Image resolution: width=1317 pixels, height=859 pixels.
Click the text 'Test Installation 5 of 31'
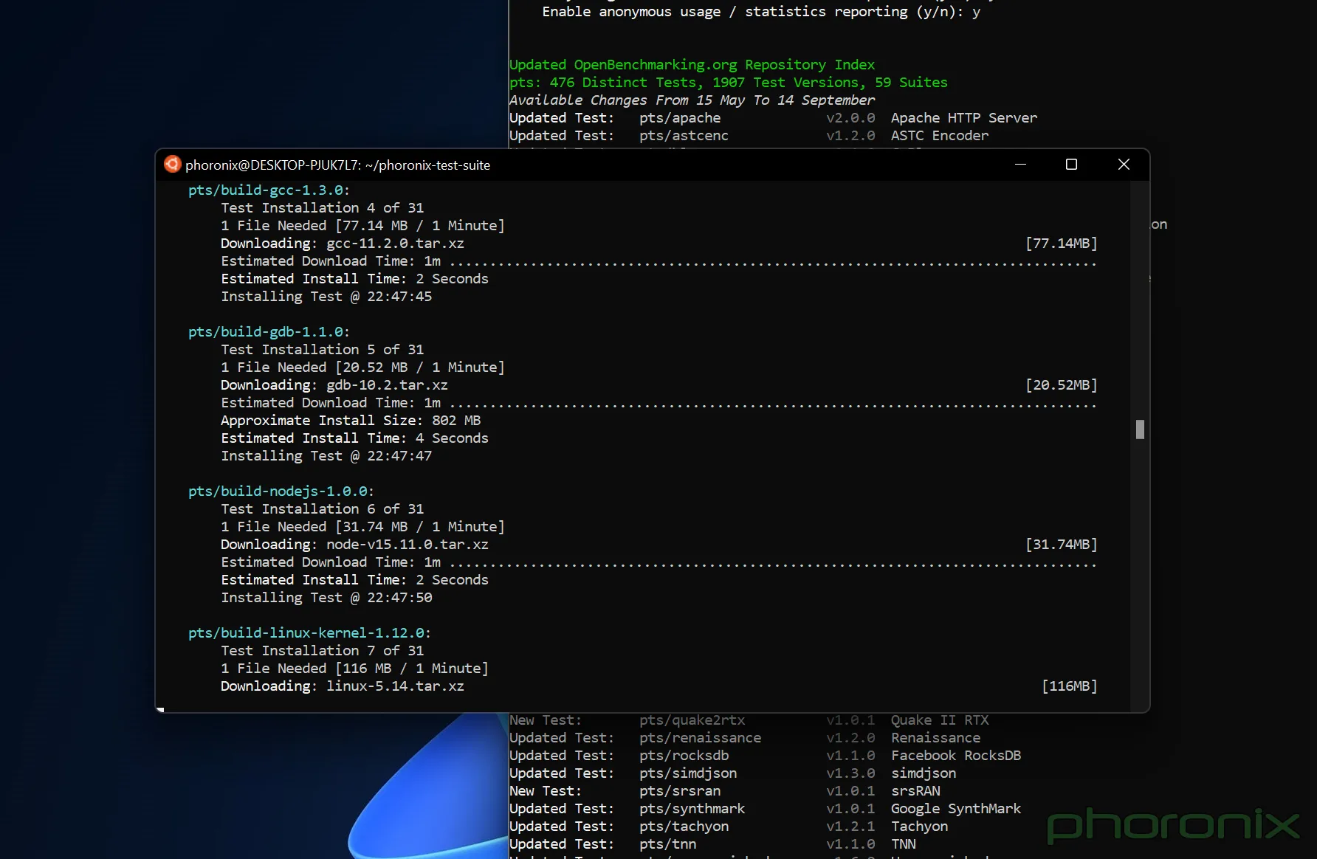click(323, 350)
